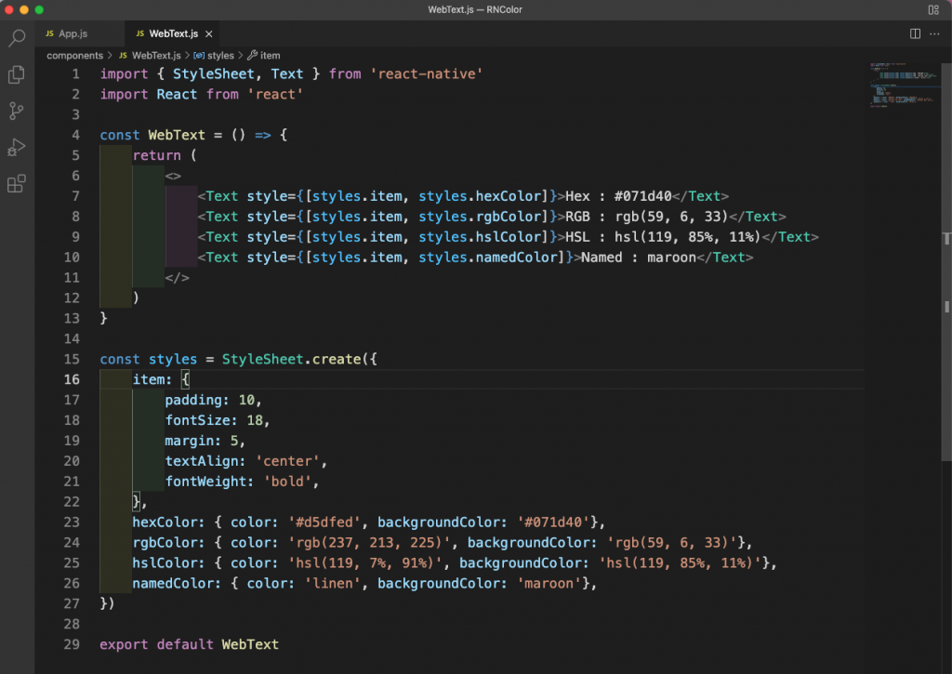Click StyleSheet.create on line 15
The height and width of the screenshot is (674, 952).
(x=291, y=360)
